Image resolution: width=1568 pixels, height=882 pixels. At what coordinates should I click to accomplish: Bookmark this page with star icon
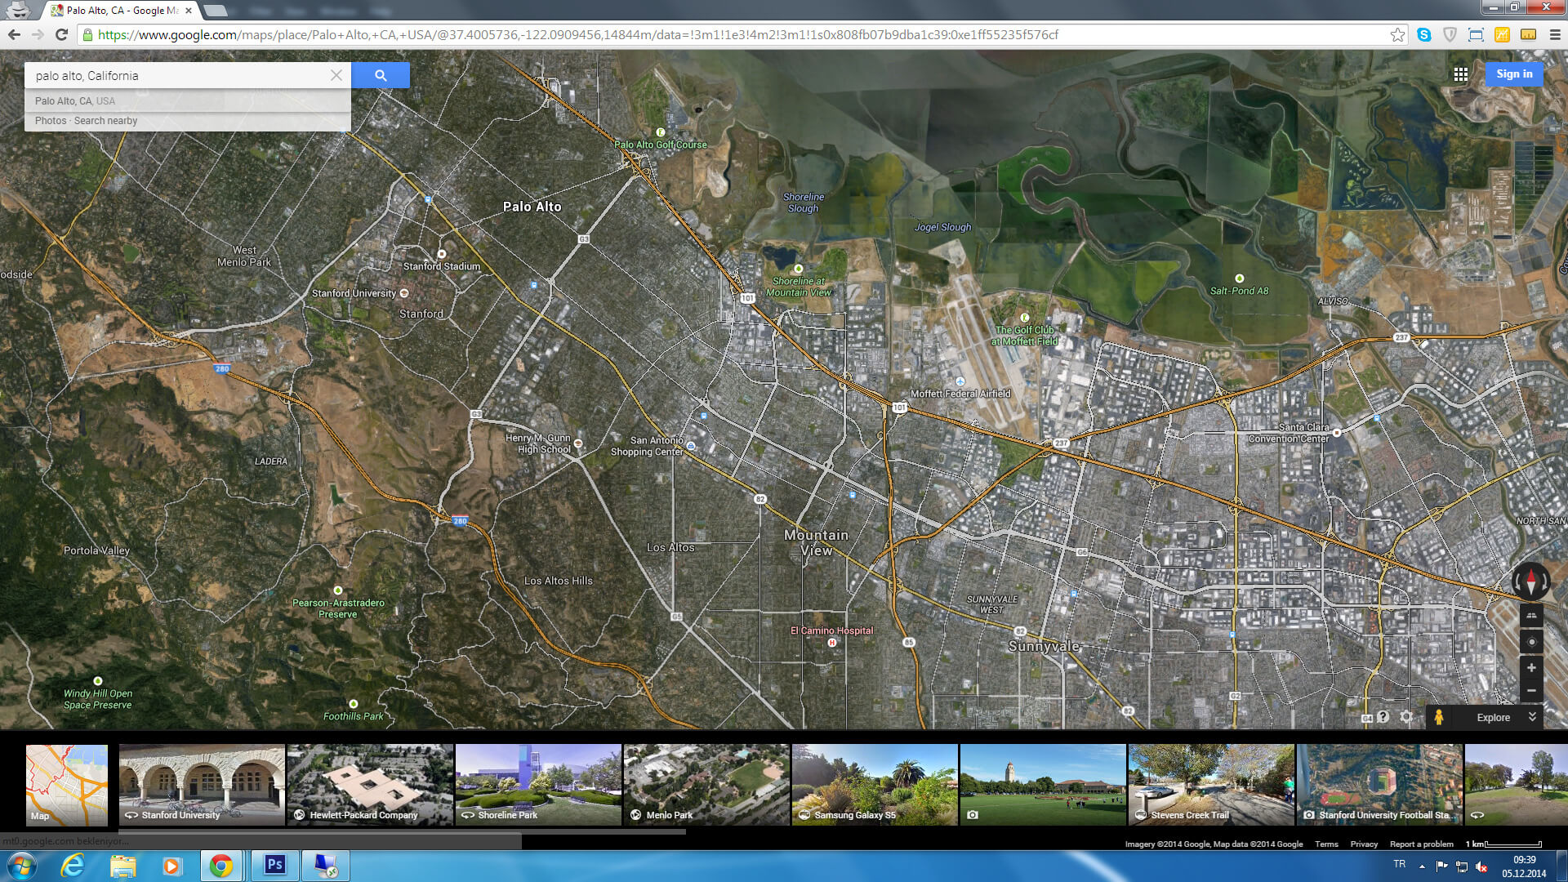pos(1397,34)
